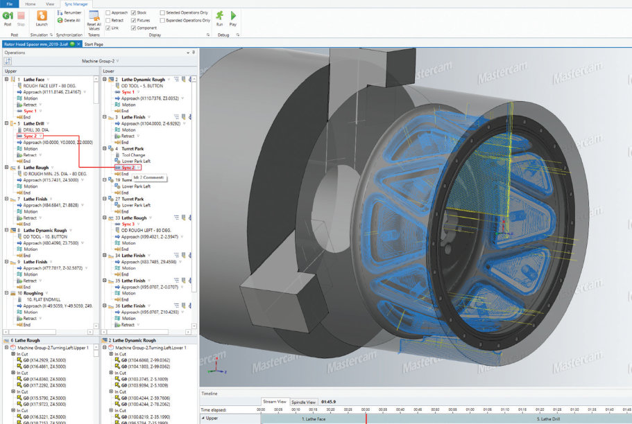This screenshot has width=632, height=424.
Task: Click the Upper operations list vertical scrollbar
Action: 96,202
